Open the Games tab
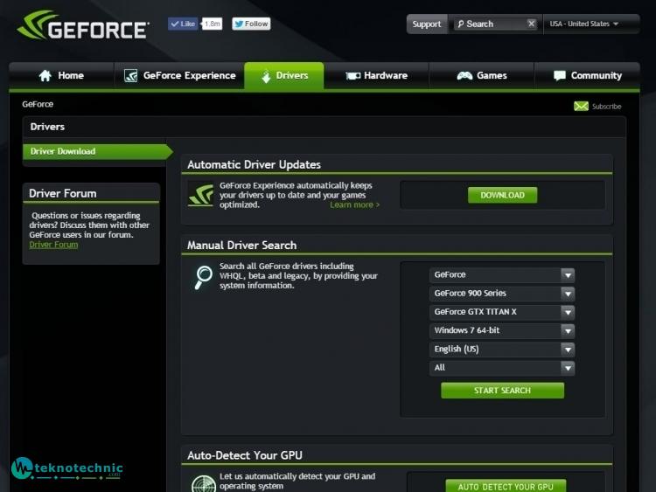This screenshot has width=656, height=492. click(x=481, y=76)
